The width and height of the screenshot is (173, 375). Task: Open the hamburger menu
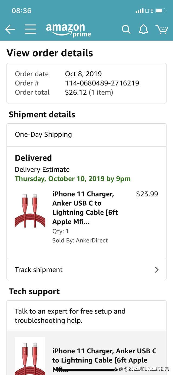pos(30,29)
